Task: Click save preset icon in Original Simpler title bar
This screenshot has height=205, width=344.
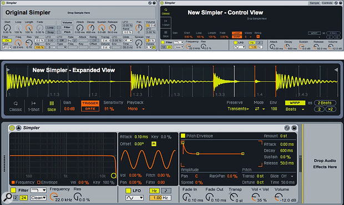Action: coord(154,3)
